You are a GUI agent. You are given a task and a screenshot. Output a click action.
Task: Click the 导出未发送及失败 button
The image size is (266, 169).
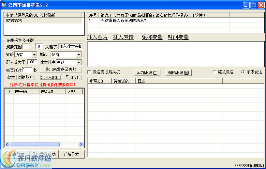(61, 69)
